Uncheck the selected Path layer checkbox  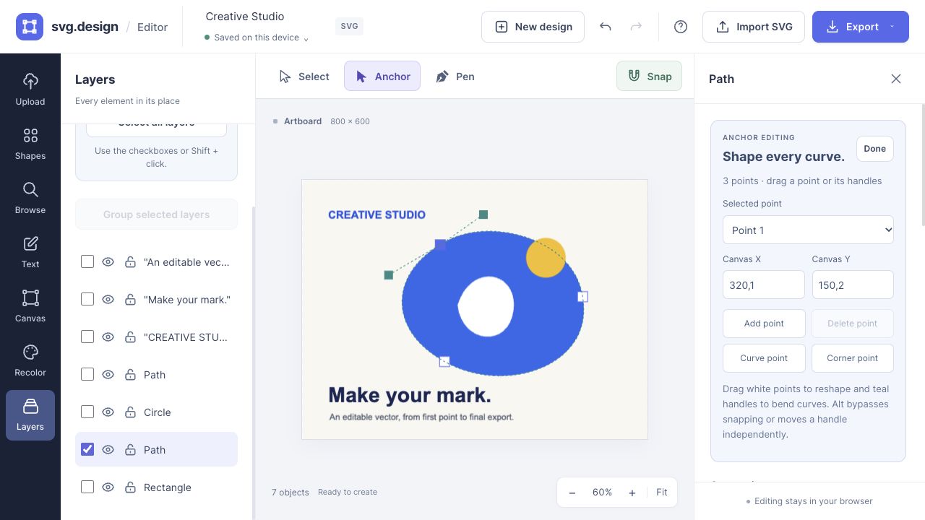point(87,449)
